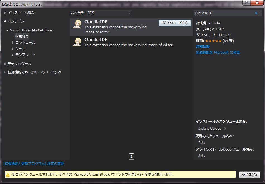265x184 pixels.
Task: Click page number 1 in pager
Action: [132, 156]
